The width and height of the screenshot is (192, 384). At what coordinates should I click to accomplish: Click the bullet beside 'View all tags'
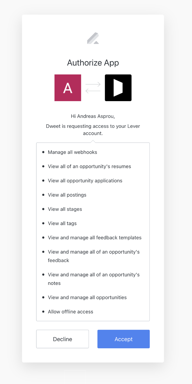click(43, 223)
